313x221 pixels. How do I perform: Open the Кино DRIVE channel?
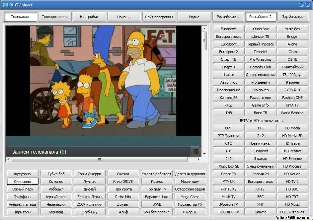[123, 181]
